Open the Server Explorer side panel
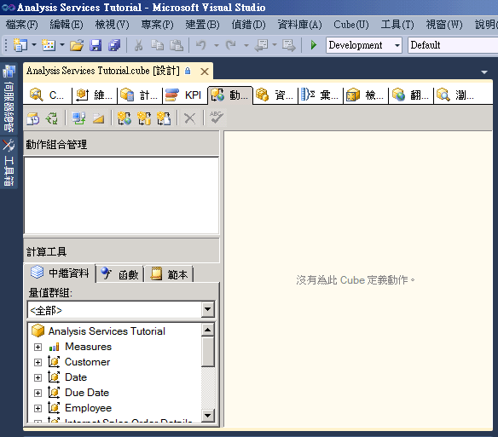498x437 pixels. pyautogui.click(x=9, y=99)
